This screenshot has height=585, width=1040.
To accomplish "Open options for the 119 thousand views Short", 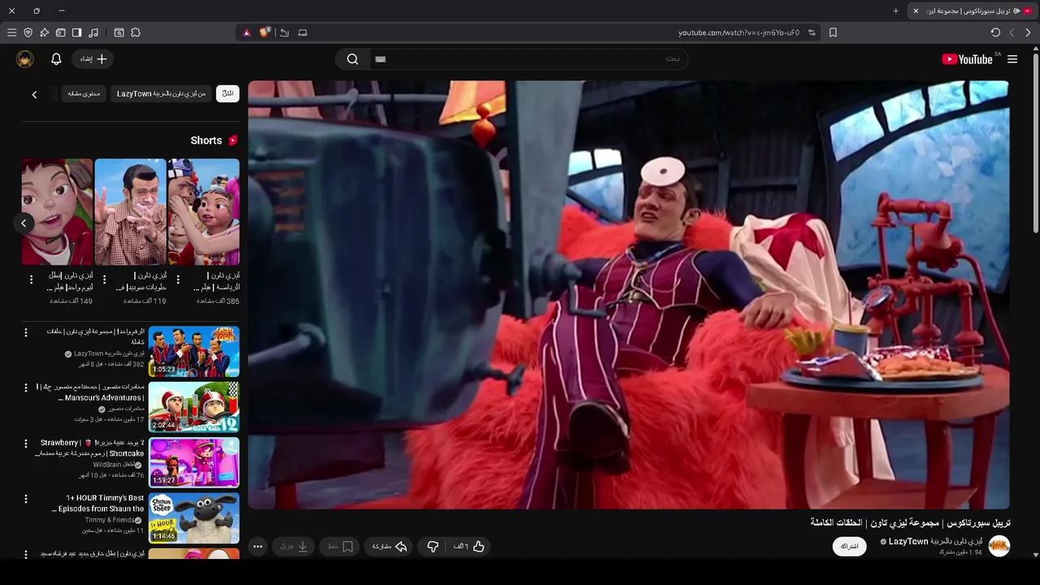I will [104, 279].
